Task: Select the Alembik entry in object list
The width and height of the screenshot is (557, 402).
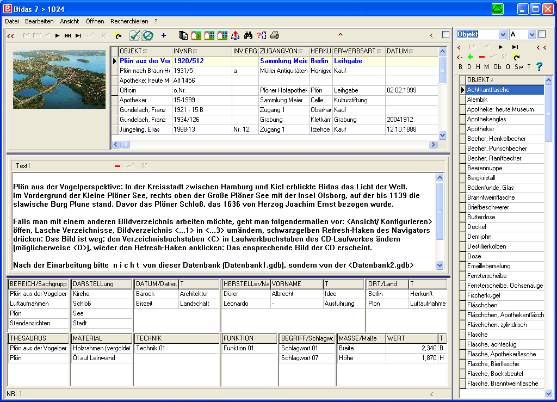Action: point(505,100)
